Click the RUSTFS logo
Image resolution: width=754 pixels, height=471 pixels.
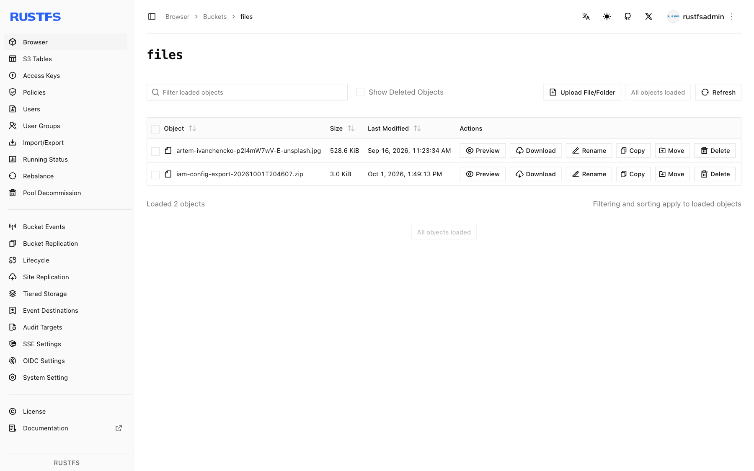click(x=36, y=17)
